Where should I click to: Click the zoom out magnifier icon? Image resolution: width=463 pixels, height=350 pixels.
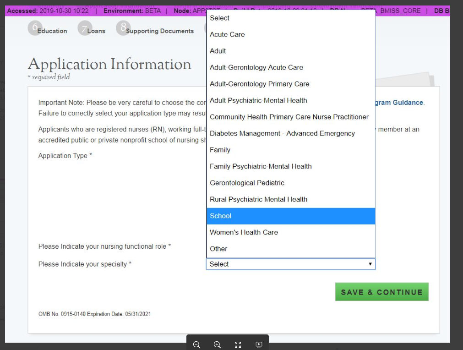[196, 345]
